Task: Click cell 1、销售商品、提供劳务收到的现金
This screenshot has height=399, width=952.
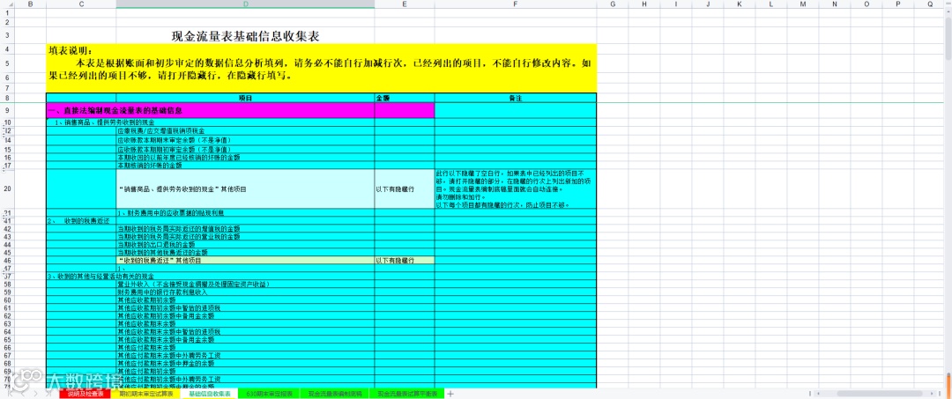Action: (x=104, y=122)
